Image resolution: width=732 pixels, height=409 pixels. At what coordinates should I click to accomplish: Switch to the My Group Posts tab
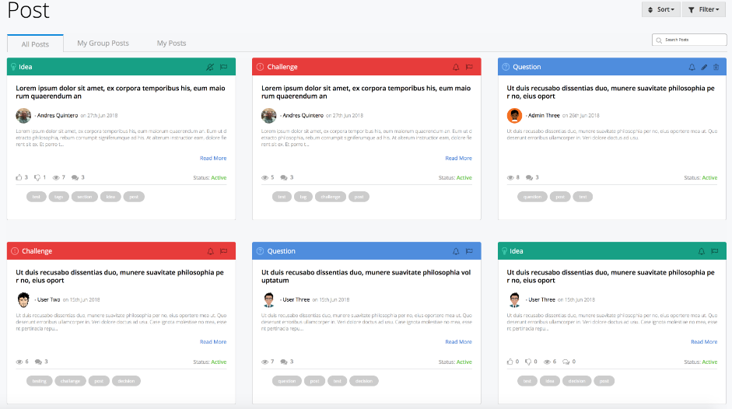point(103,44)
